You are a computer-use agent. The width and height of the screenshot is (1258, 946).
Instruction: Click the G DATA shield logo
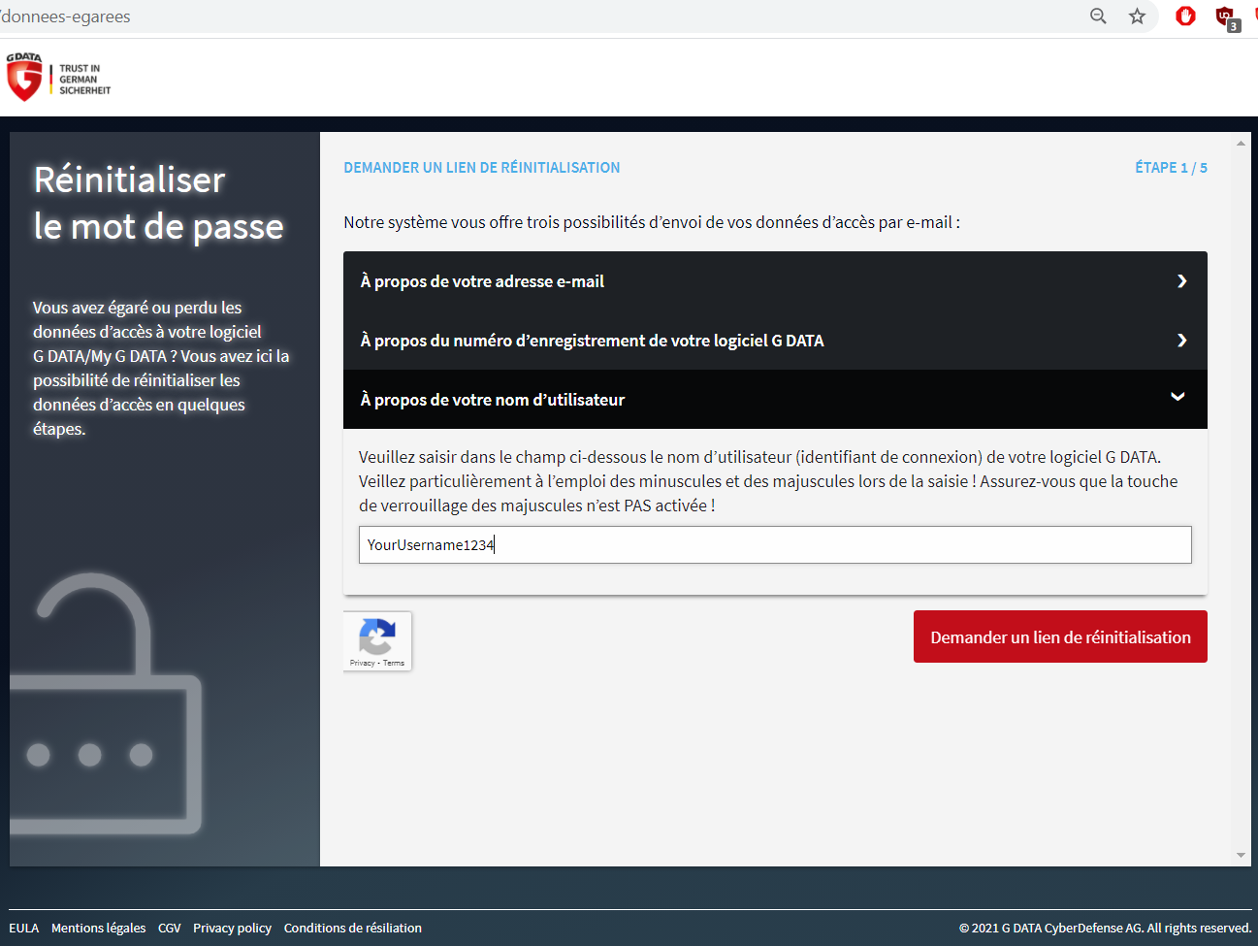point(24,77)
